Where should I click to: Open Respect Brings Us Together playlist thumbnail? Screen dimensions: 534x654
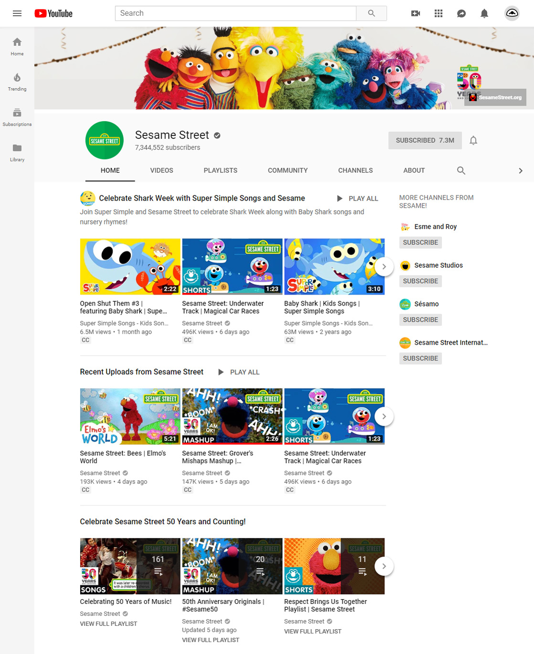[x=334, y=566]
